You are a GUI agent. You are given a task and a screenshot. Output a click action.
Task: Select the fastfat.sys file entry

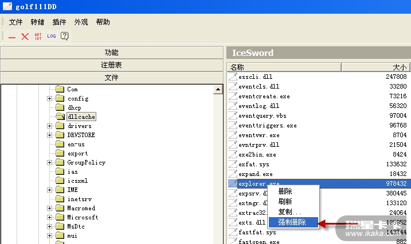click(x=257, y=232)
